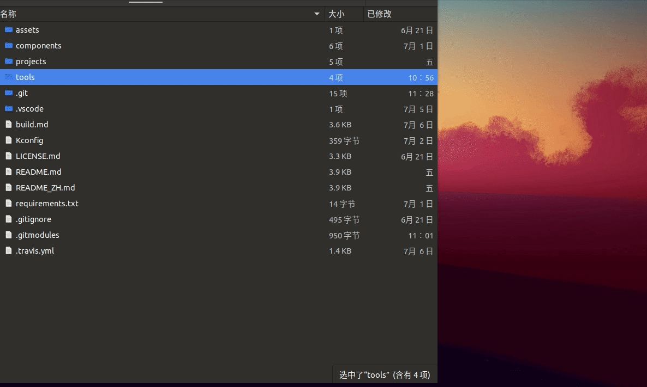Select the Kconfig file name

pos(29,140)
